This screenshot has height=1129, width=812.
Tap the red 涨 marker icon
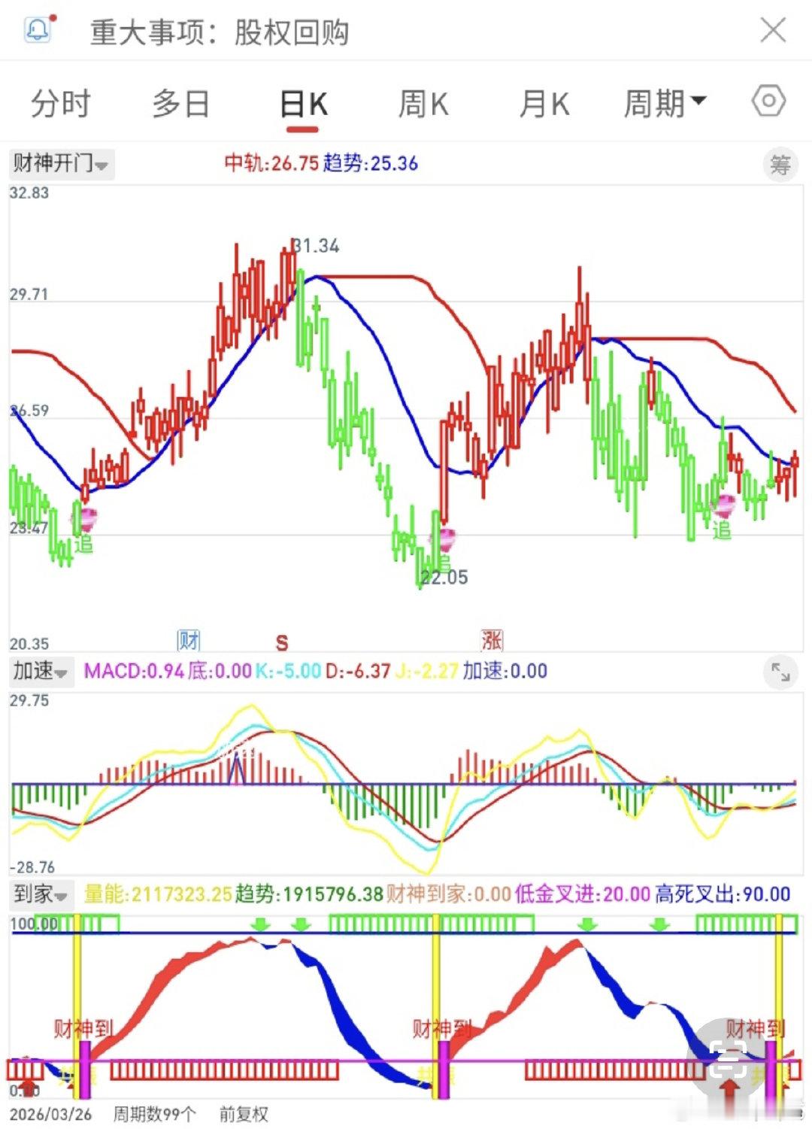click(492, 640)
